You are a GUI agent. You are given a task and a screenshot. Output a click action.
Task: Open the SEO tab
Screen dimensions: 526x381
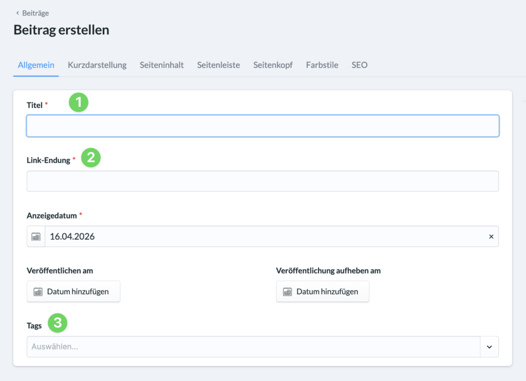pyautogui.click(x=360, y=65)
